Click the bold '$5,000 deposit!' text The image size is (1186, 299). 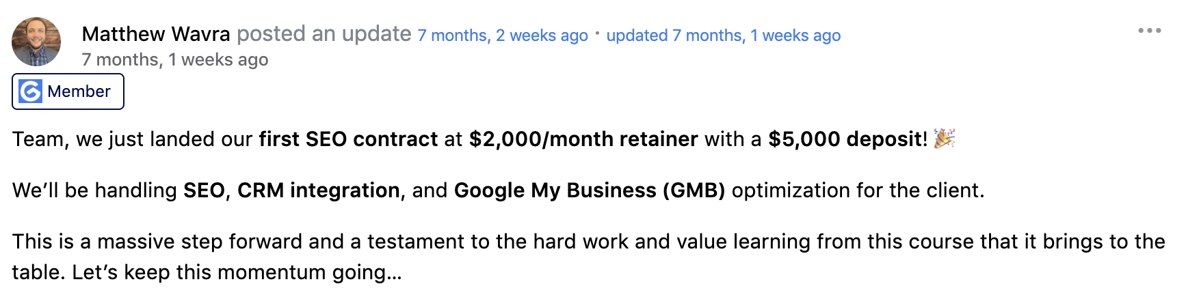(x=847, y=139)
